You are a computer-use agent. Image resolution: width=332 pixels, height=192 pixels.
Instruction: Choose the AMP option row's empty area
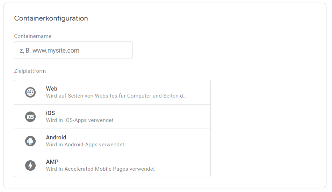click(182, 165)
